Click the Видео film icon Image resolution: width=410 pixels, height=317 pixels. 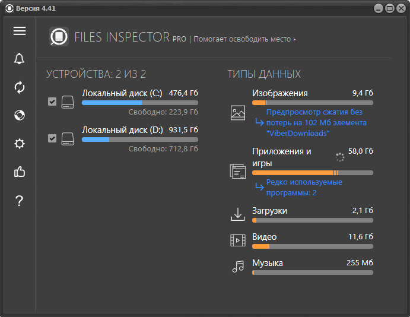click(x=238, y=240)
